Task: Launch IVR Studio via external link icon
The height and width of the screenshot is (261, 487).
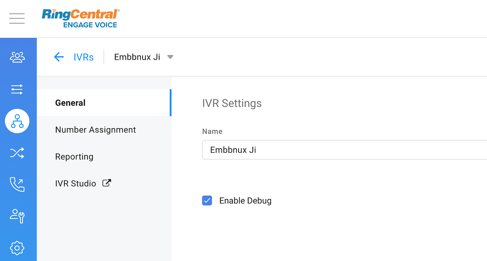Action: pyautogui.click(x=106, y=183)
